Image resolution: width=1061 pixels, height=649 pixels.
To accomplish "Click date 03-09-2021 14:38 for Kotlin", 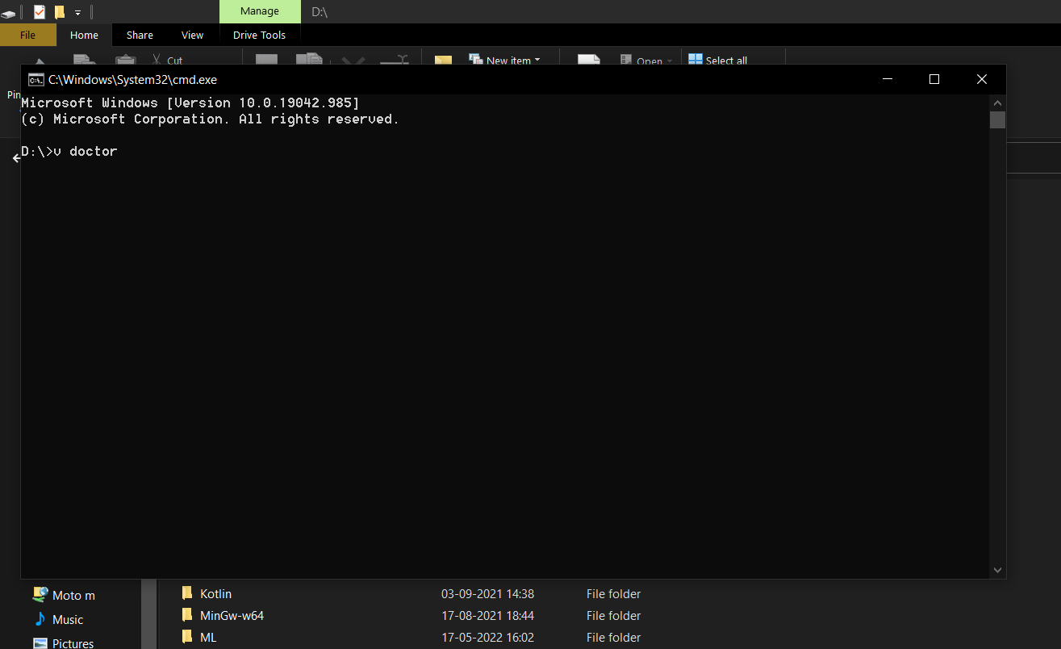I will pyautogui.click(x=487, y=593).
